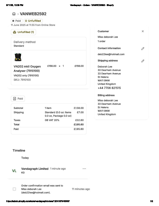Close the Customer panel

[143, 31]
